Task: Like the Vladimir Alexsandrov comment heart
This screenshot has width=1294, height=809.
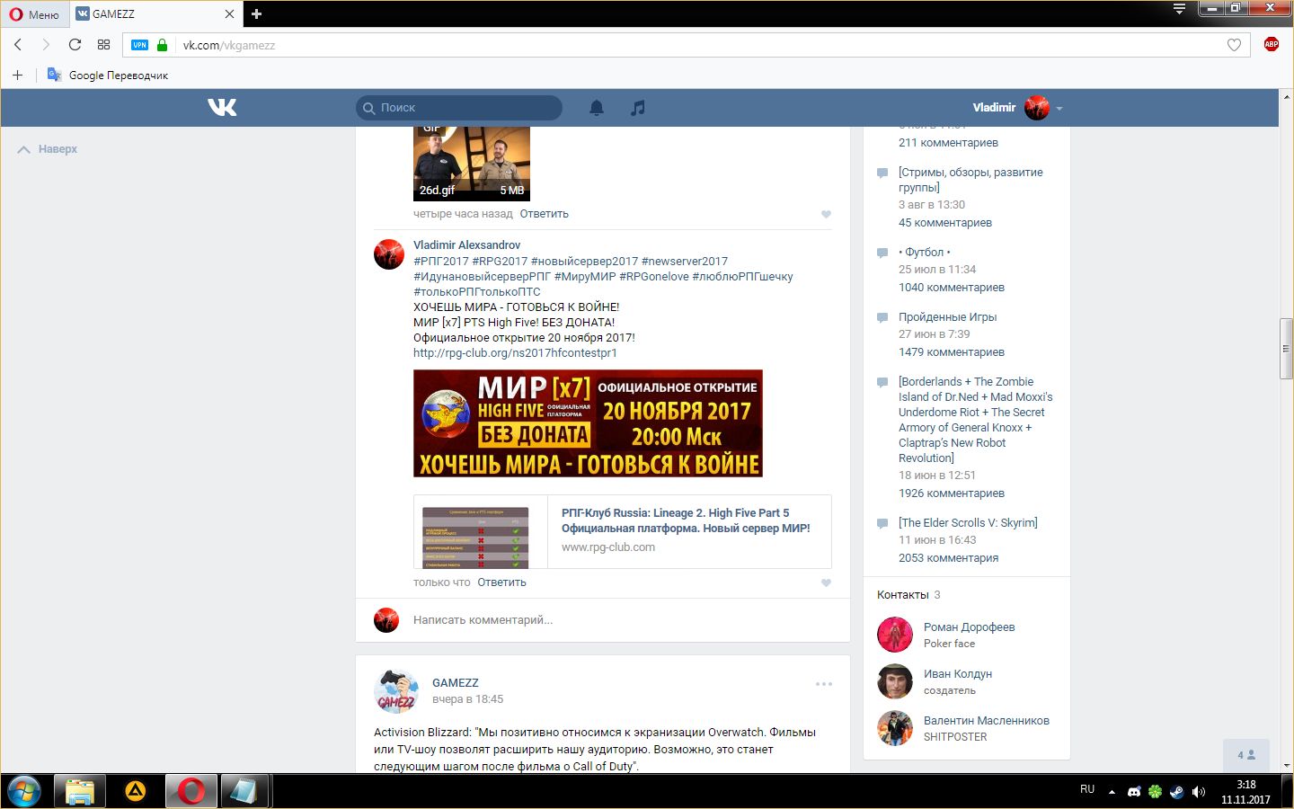Action: tap(826, 582)
